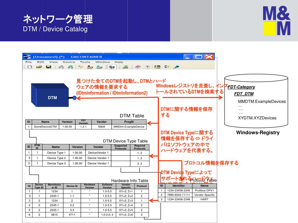298x223 pixels.
Task: Click the Save floppy disk icon
Action: 48,67
